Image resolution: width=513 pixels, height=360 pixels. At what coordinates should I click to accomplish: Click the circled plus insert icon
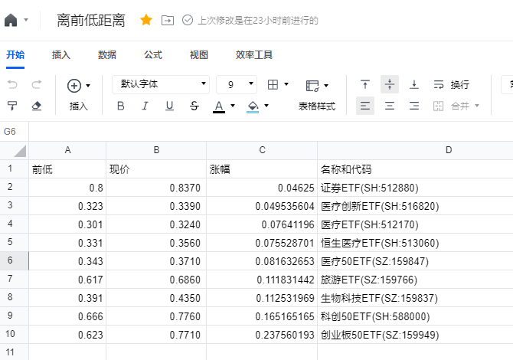[x=74, y=86]
